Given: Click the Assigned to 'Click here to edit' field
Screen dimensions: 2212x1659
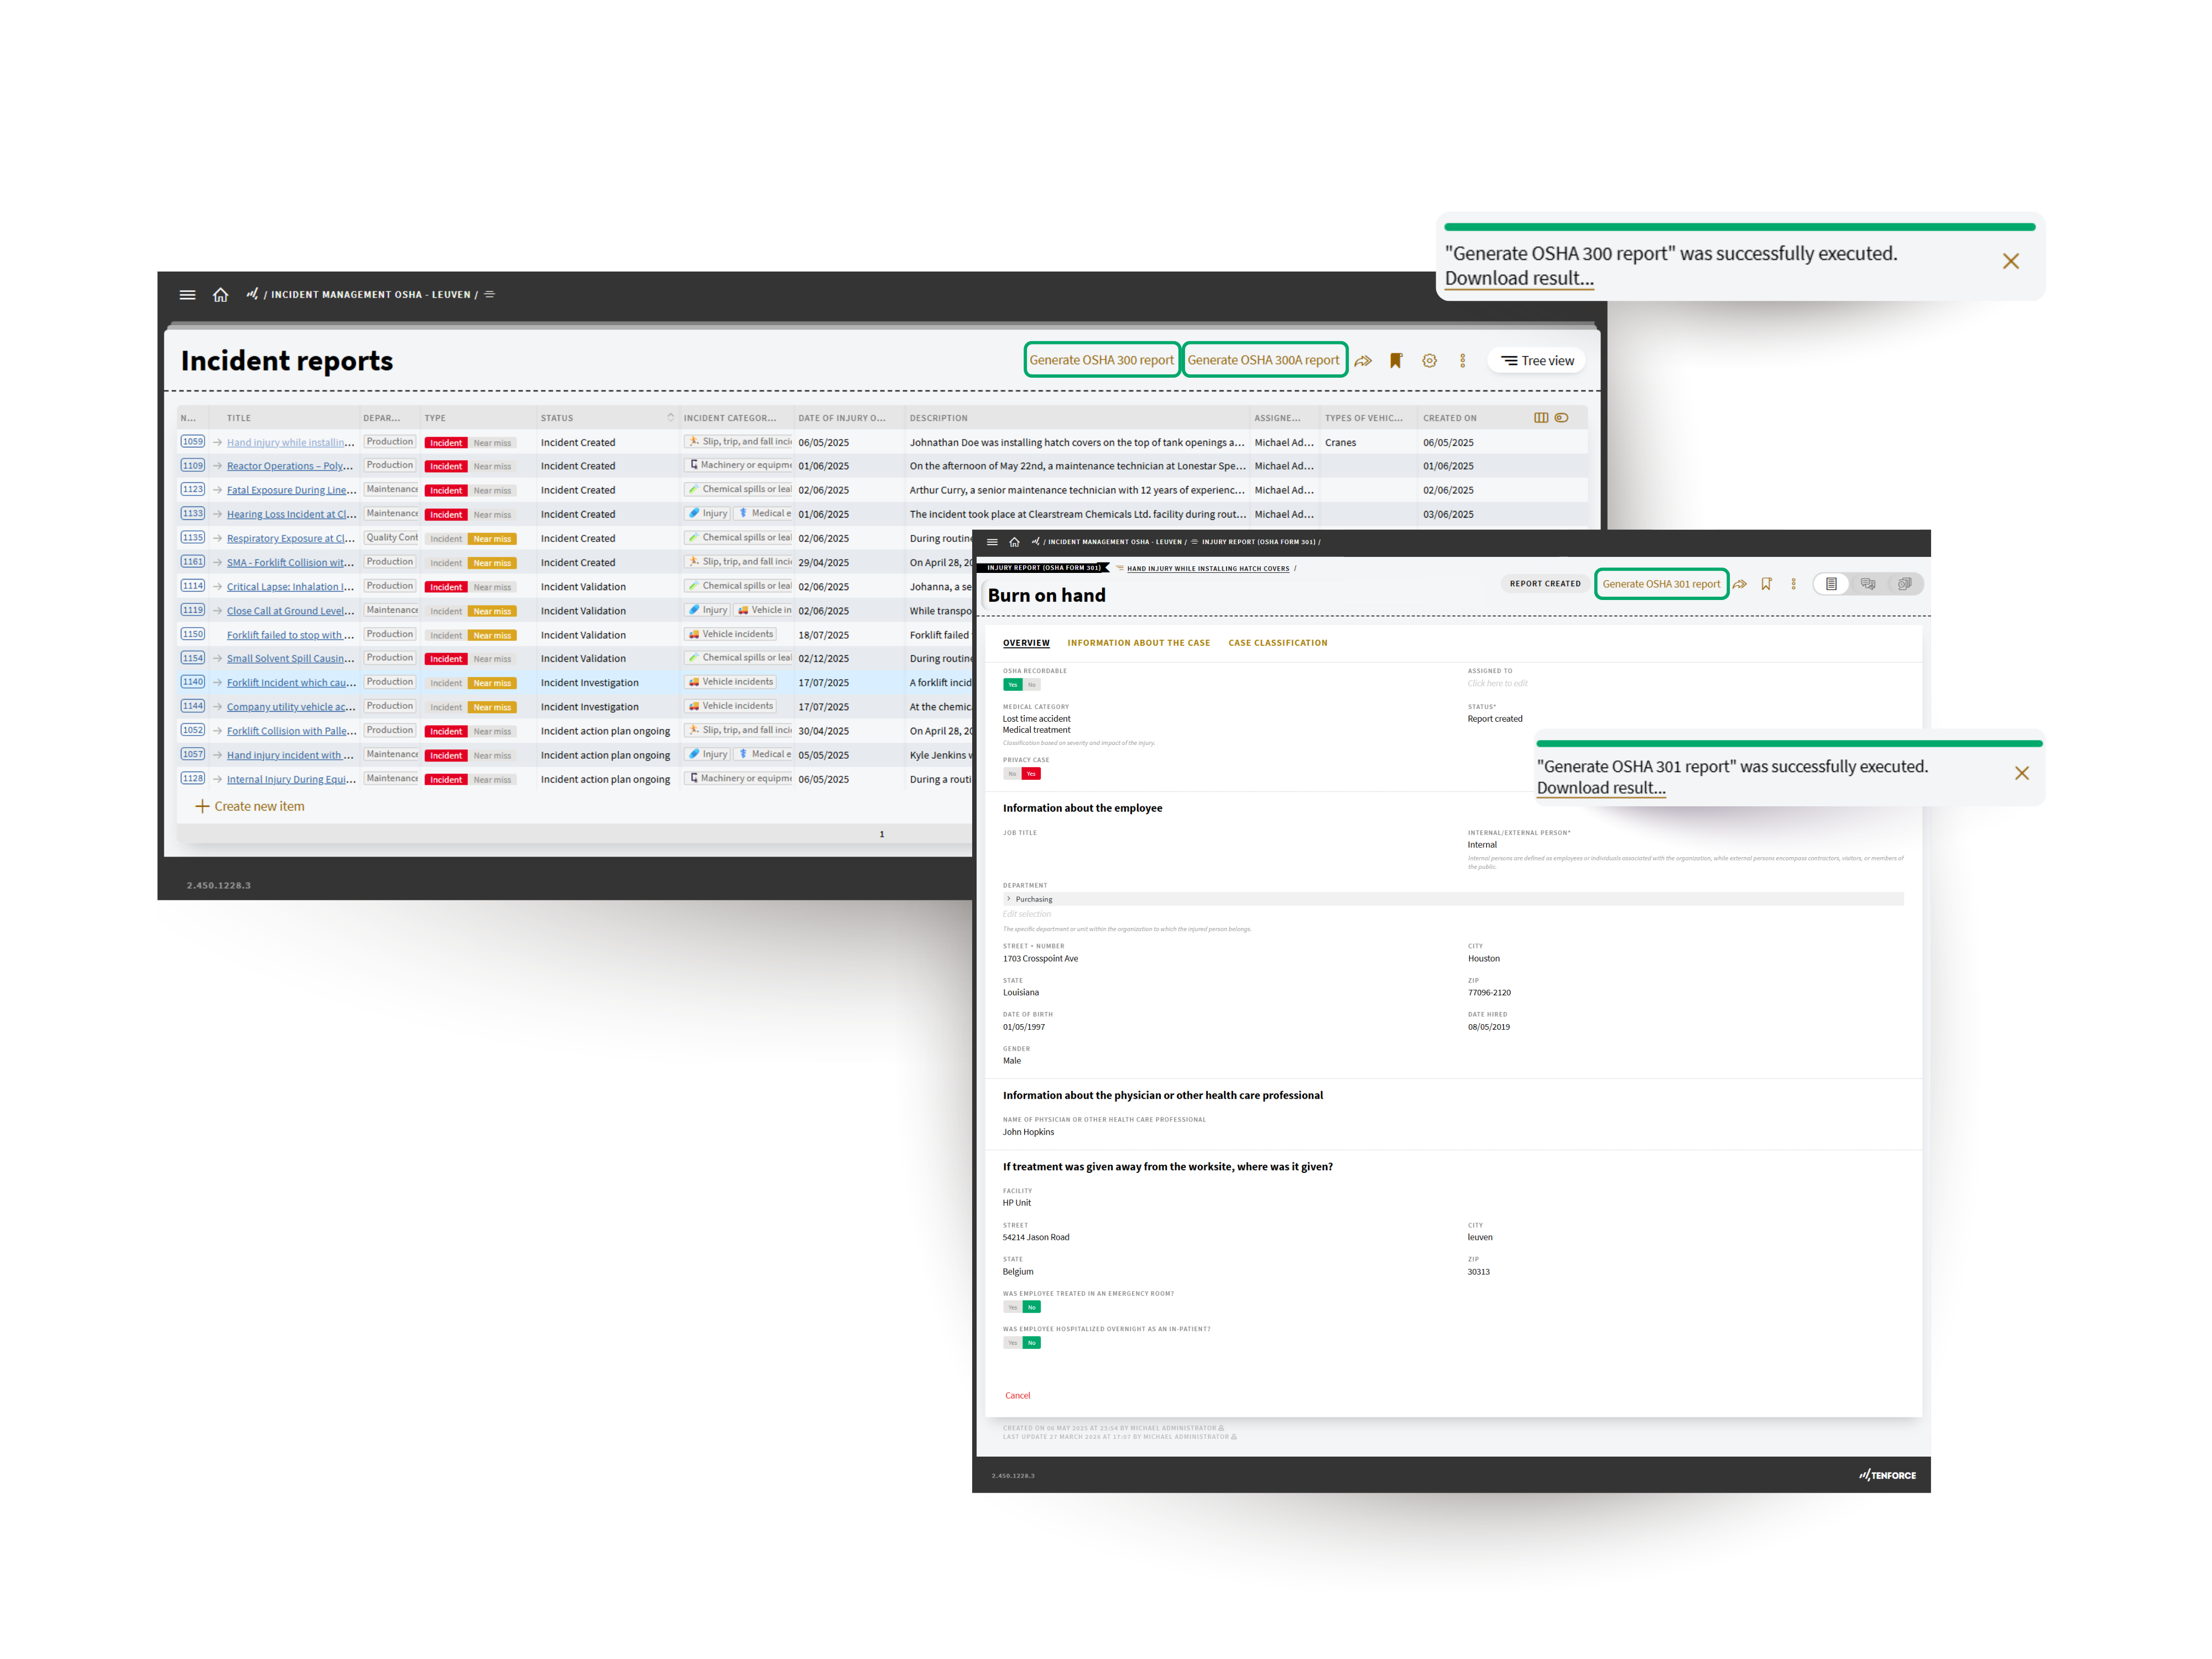Looking at the screenshot, I should (1497, 684).
